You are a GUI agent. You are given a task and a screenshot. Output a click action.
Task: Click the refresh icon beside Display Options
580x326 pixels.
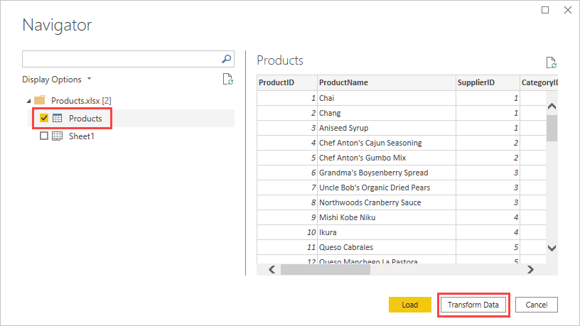pyautogui.click(x=227, y=80)
